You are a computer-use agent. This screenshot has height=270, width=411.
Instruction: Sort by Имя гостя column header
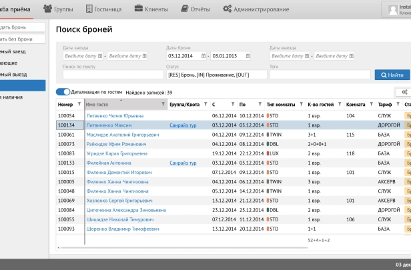[x=107, y=105]
